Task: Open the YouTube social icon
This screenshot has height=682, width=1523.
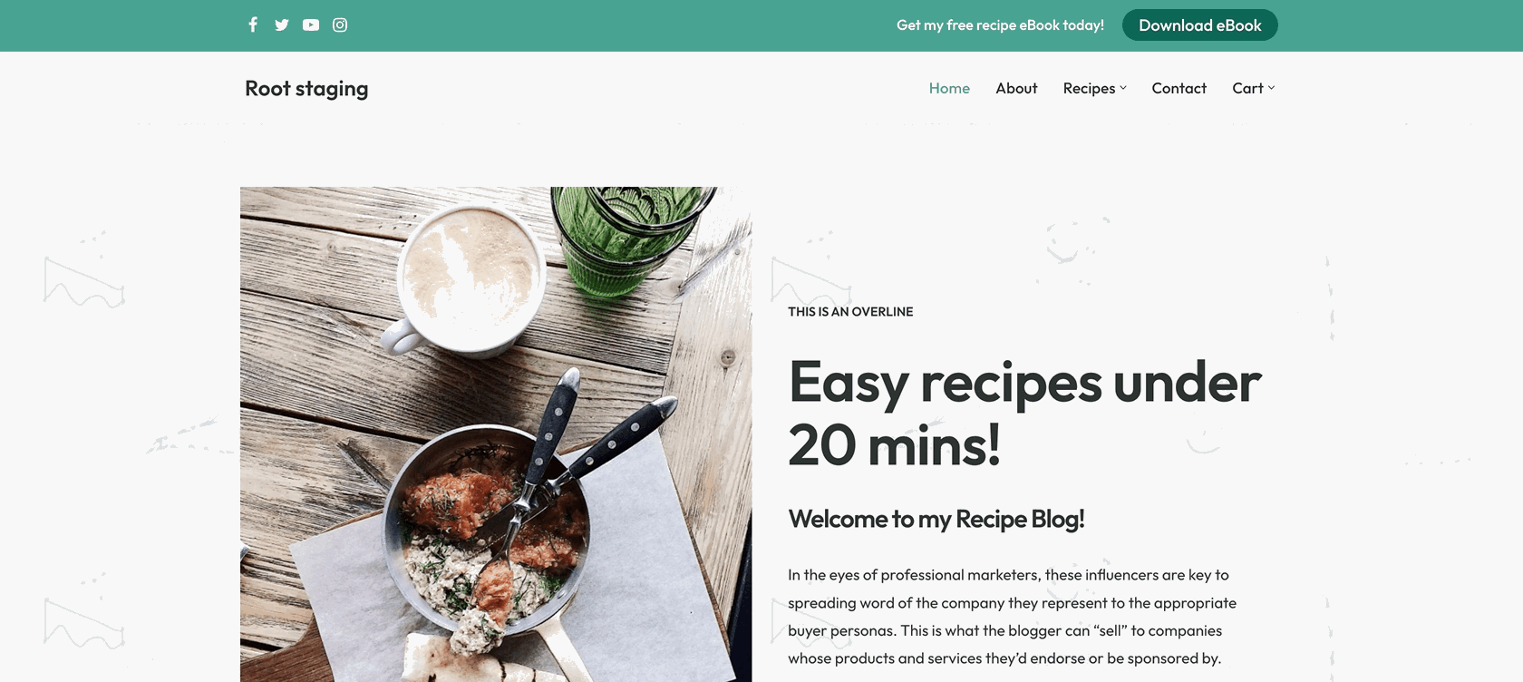Action: coord(311,24)
